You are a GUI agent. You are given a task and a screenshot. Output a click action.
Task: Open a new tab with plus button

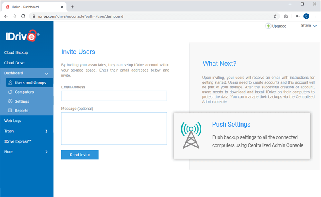click(x=72, y=7)
